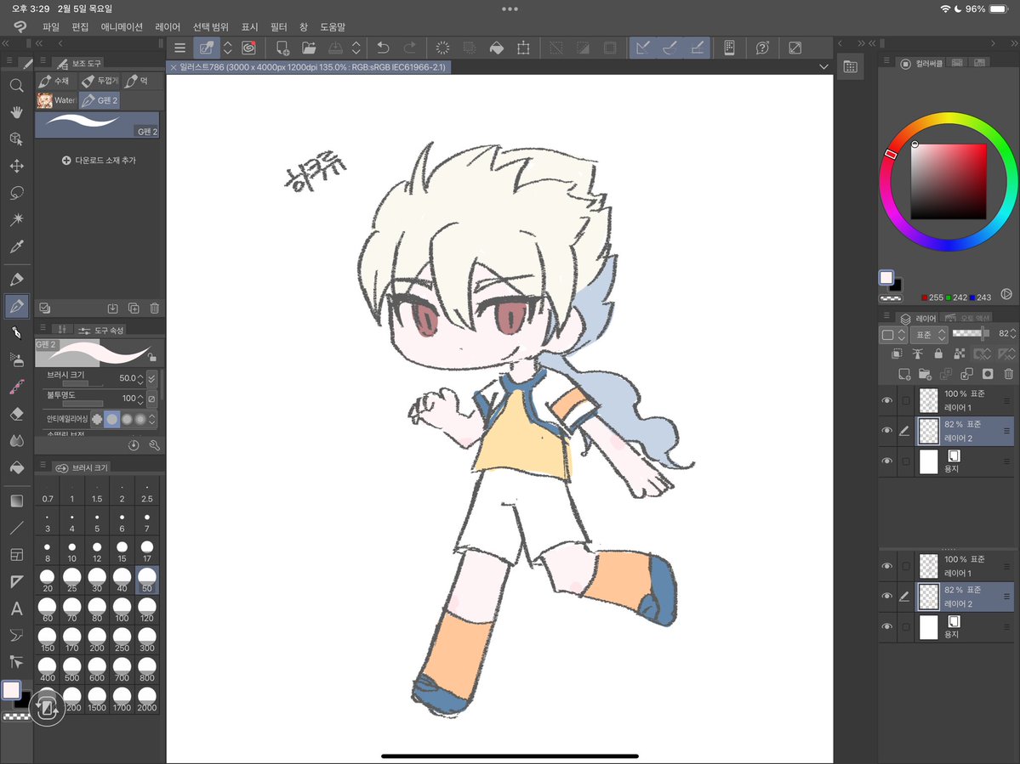The width and height of the screenshot is (1020, 764).
Task: Open the brush size dynamics button
Action: tap(151, 378)
